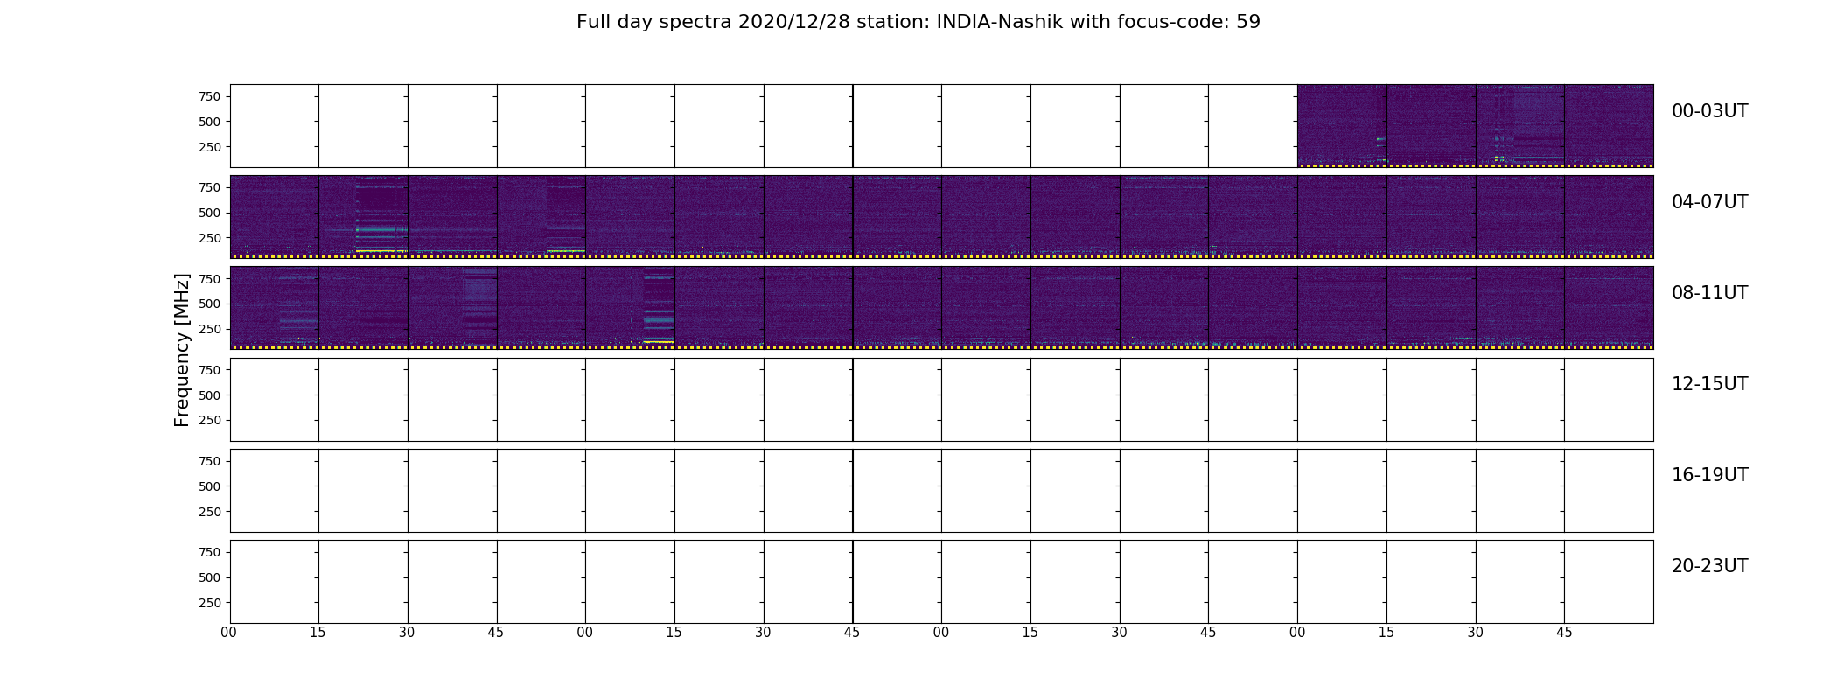Click the '20-23UT' row label

(x=1709, y=566)
